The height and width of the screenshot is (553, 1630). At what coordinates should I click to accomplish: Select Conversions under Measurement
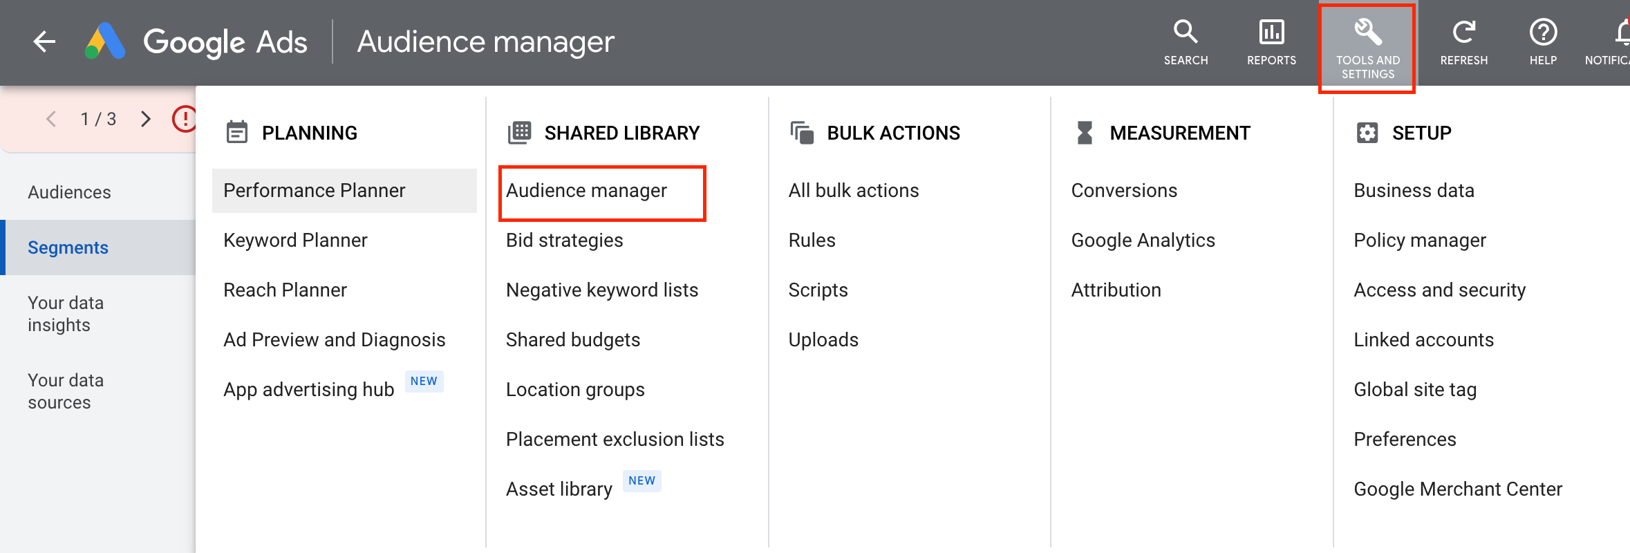(1124, 191)
